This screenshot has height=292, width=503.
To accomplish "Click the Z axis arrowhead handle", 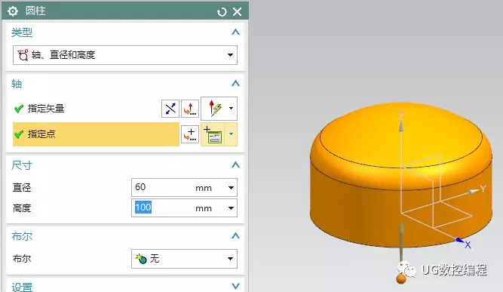I will pos(401,126).
